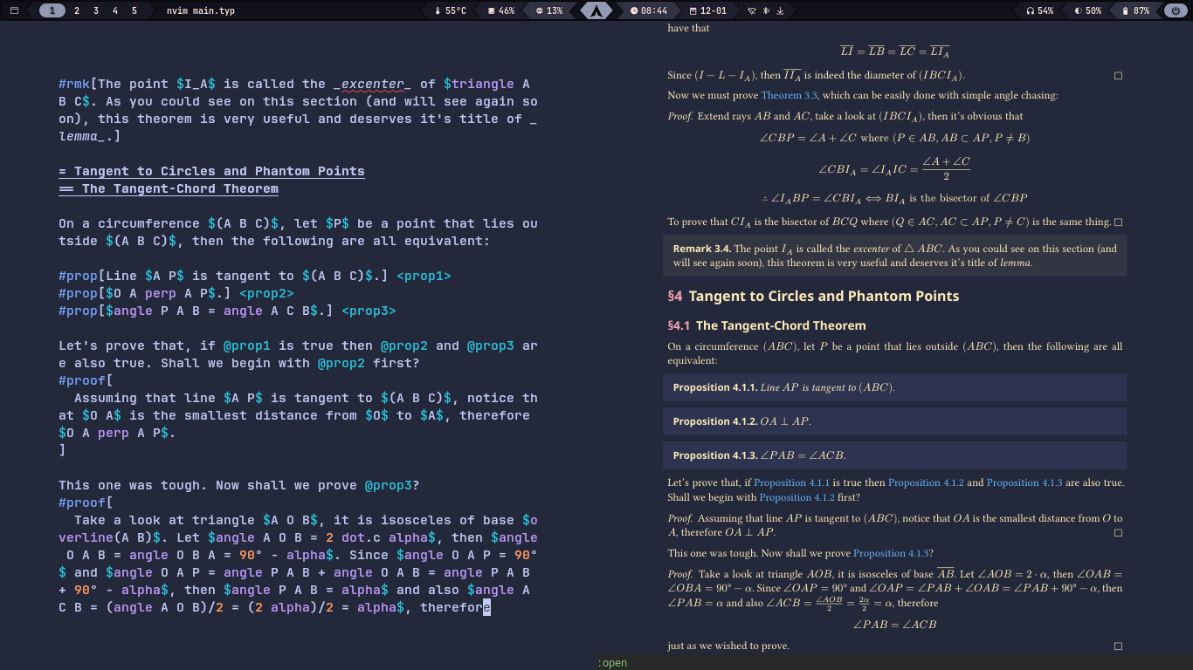
Task: Toggle Bluetooth from the status bar
Action: 765,10
